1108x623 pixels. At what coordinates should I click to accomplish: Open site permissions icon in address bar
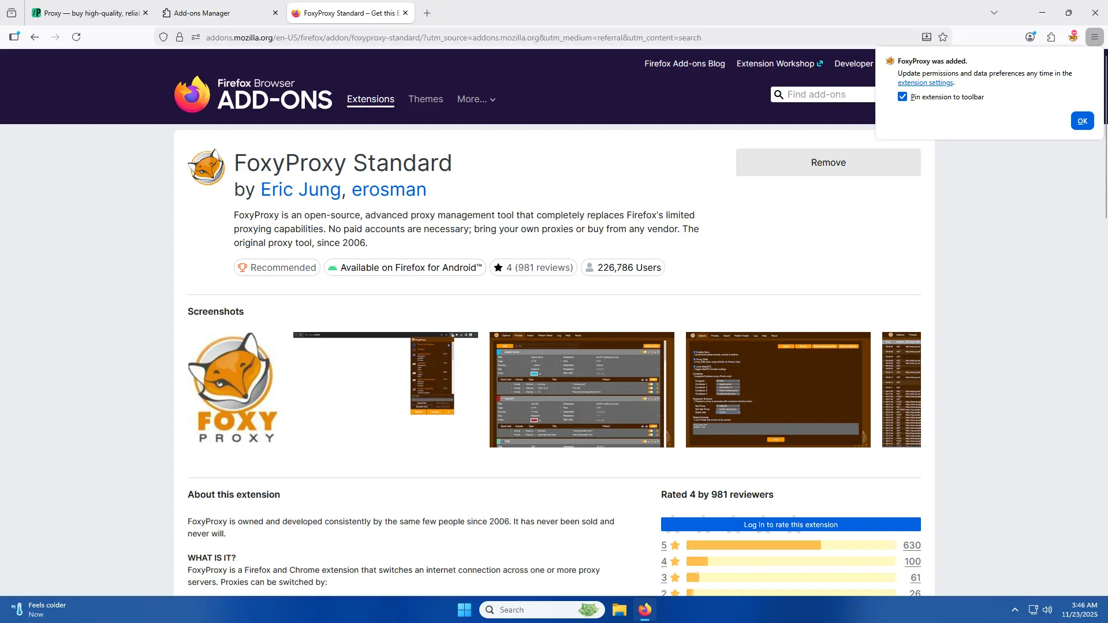[196, 38]
